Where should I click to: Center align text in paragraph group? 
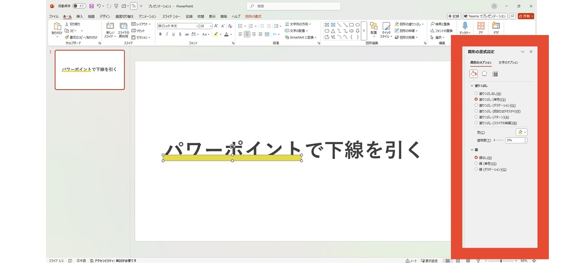[x=247, y=34]
